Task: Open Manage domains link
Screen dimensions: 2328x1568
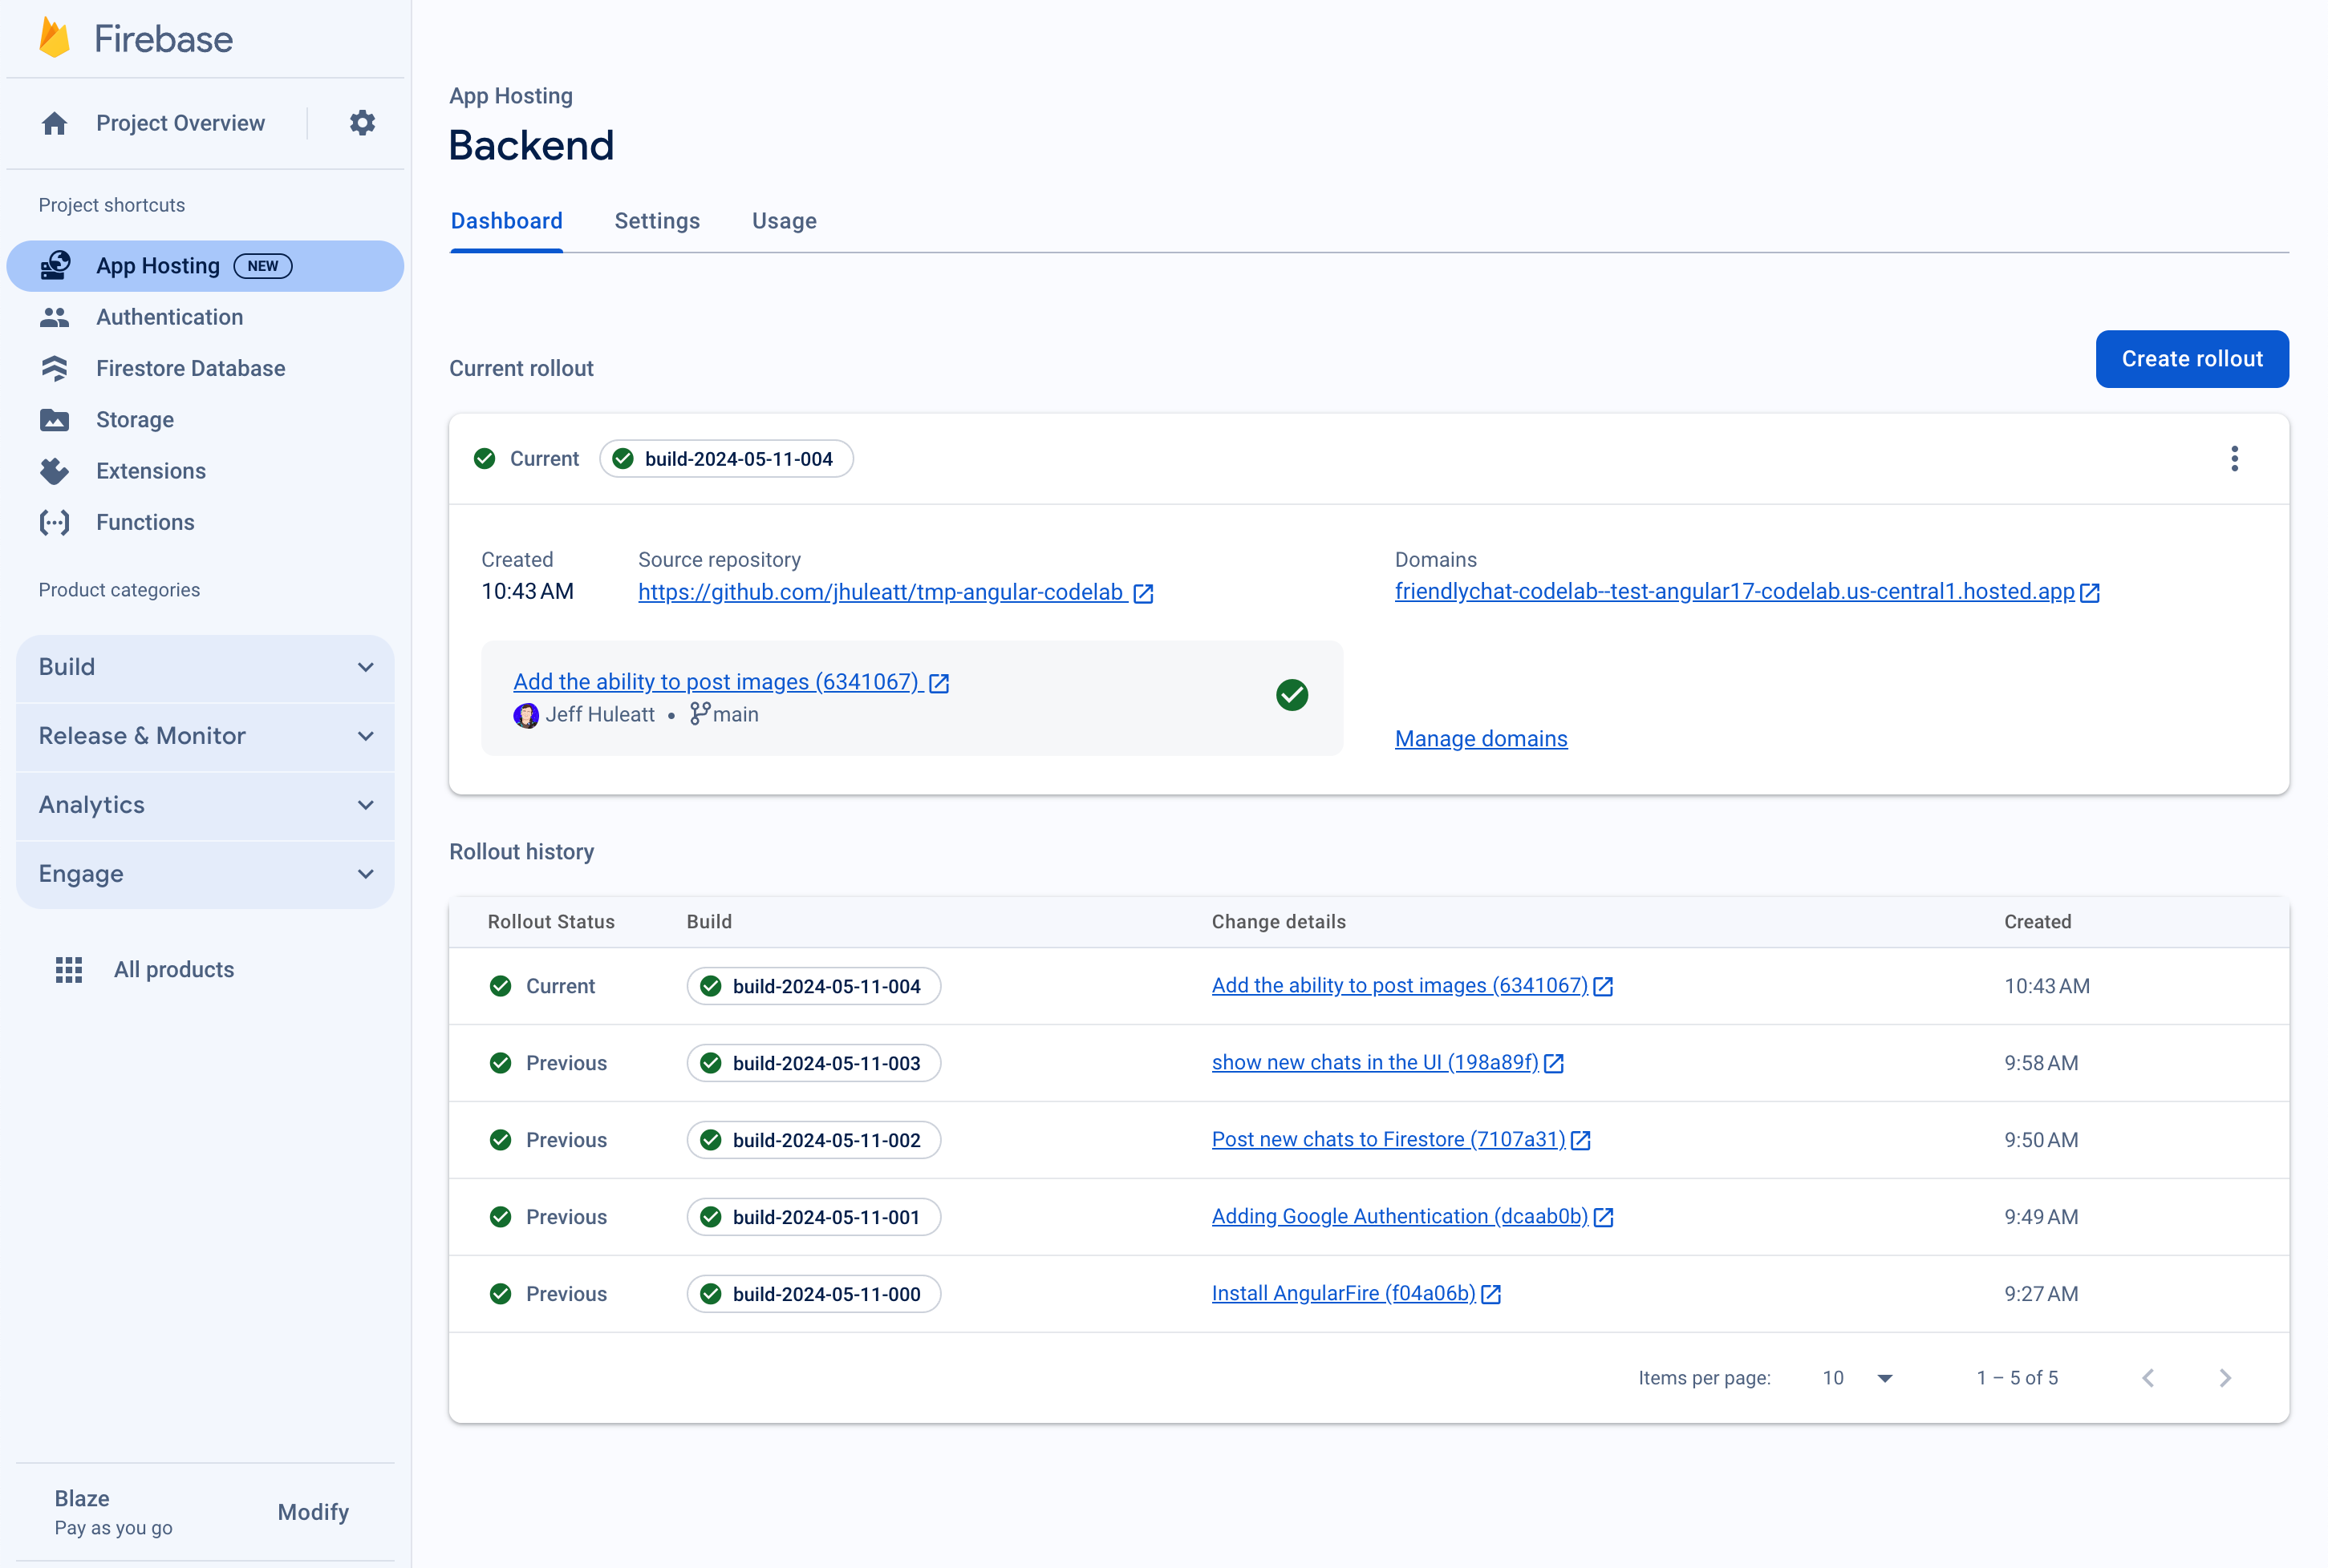Action: 1481,738
